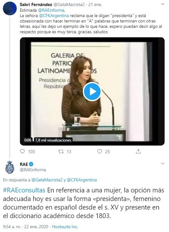Screen dimensions: 169x232
Task: Click RAE verified badge
Action: coord(31,164)
